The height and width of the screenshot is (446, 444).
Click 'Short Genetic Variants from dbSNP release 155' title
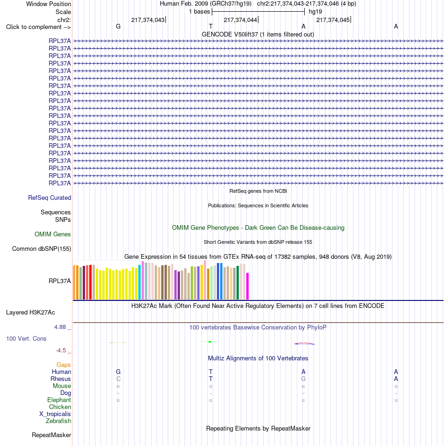click(x=258, y=242)
